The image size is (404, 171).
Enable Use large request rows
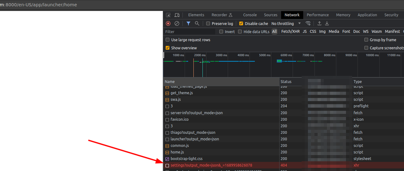point(167,40)
